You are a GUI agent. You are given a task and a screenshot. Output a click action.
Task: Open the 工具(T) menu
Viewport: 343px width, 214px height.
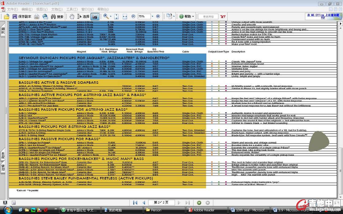coord(72,9)
